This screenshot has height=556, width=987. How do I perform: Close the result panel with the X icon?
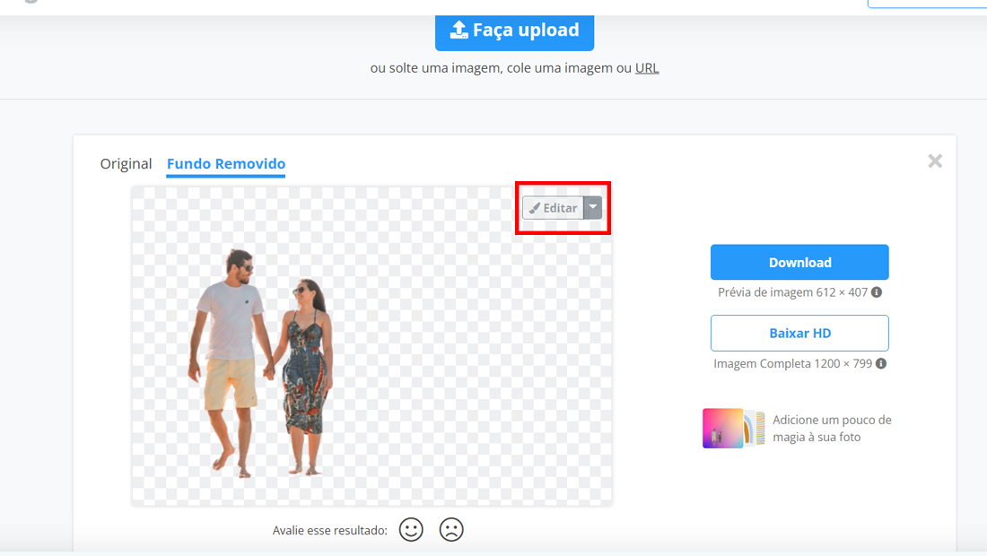(x=935, y=161)
